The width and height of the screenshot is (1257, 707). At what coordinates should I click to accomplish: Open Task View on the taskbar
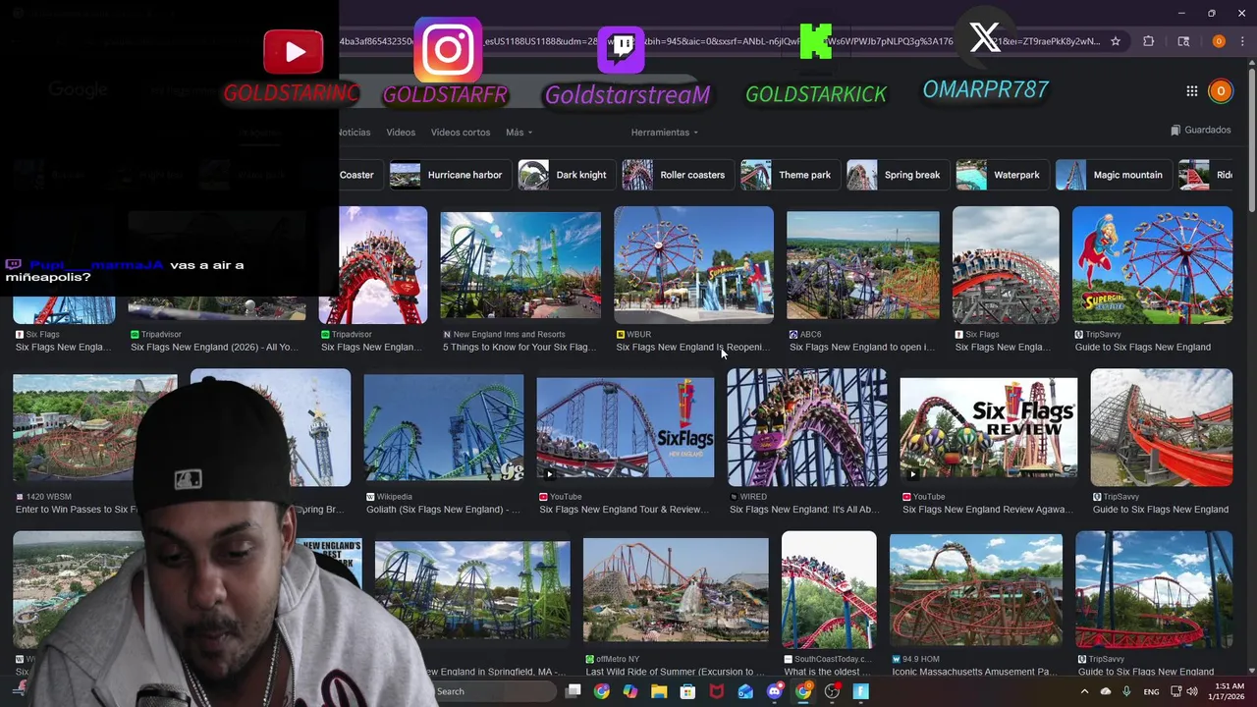pyautogui.click(x=574, y=691)
